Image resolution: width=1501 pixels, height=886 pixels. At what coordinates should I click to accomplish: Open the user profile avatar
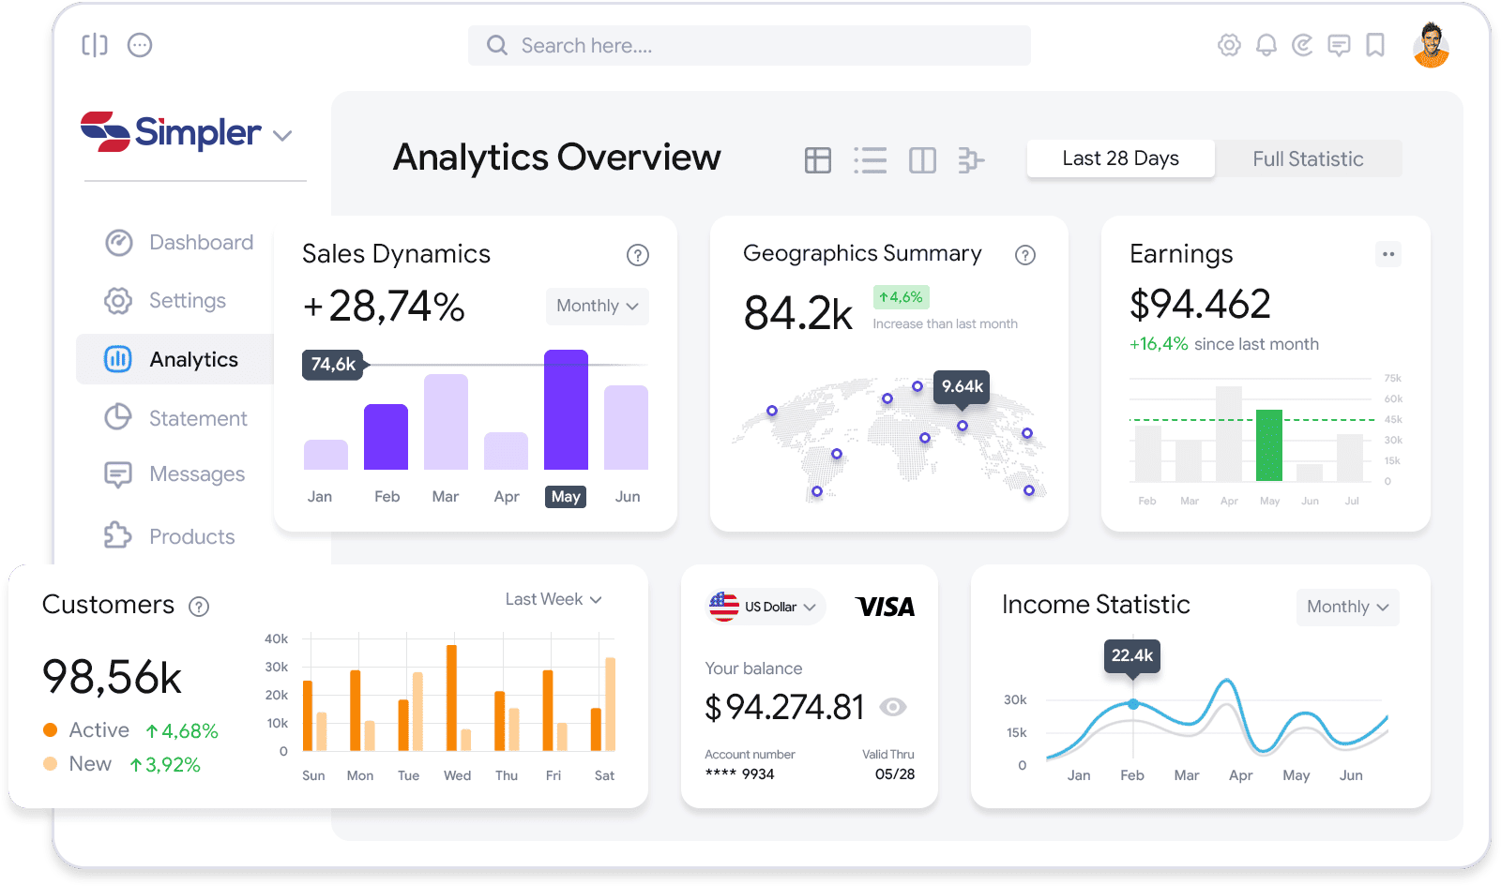(1431, 45)
